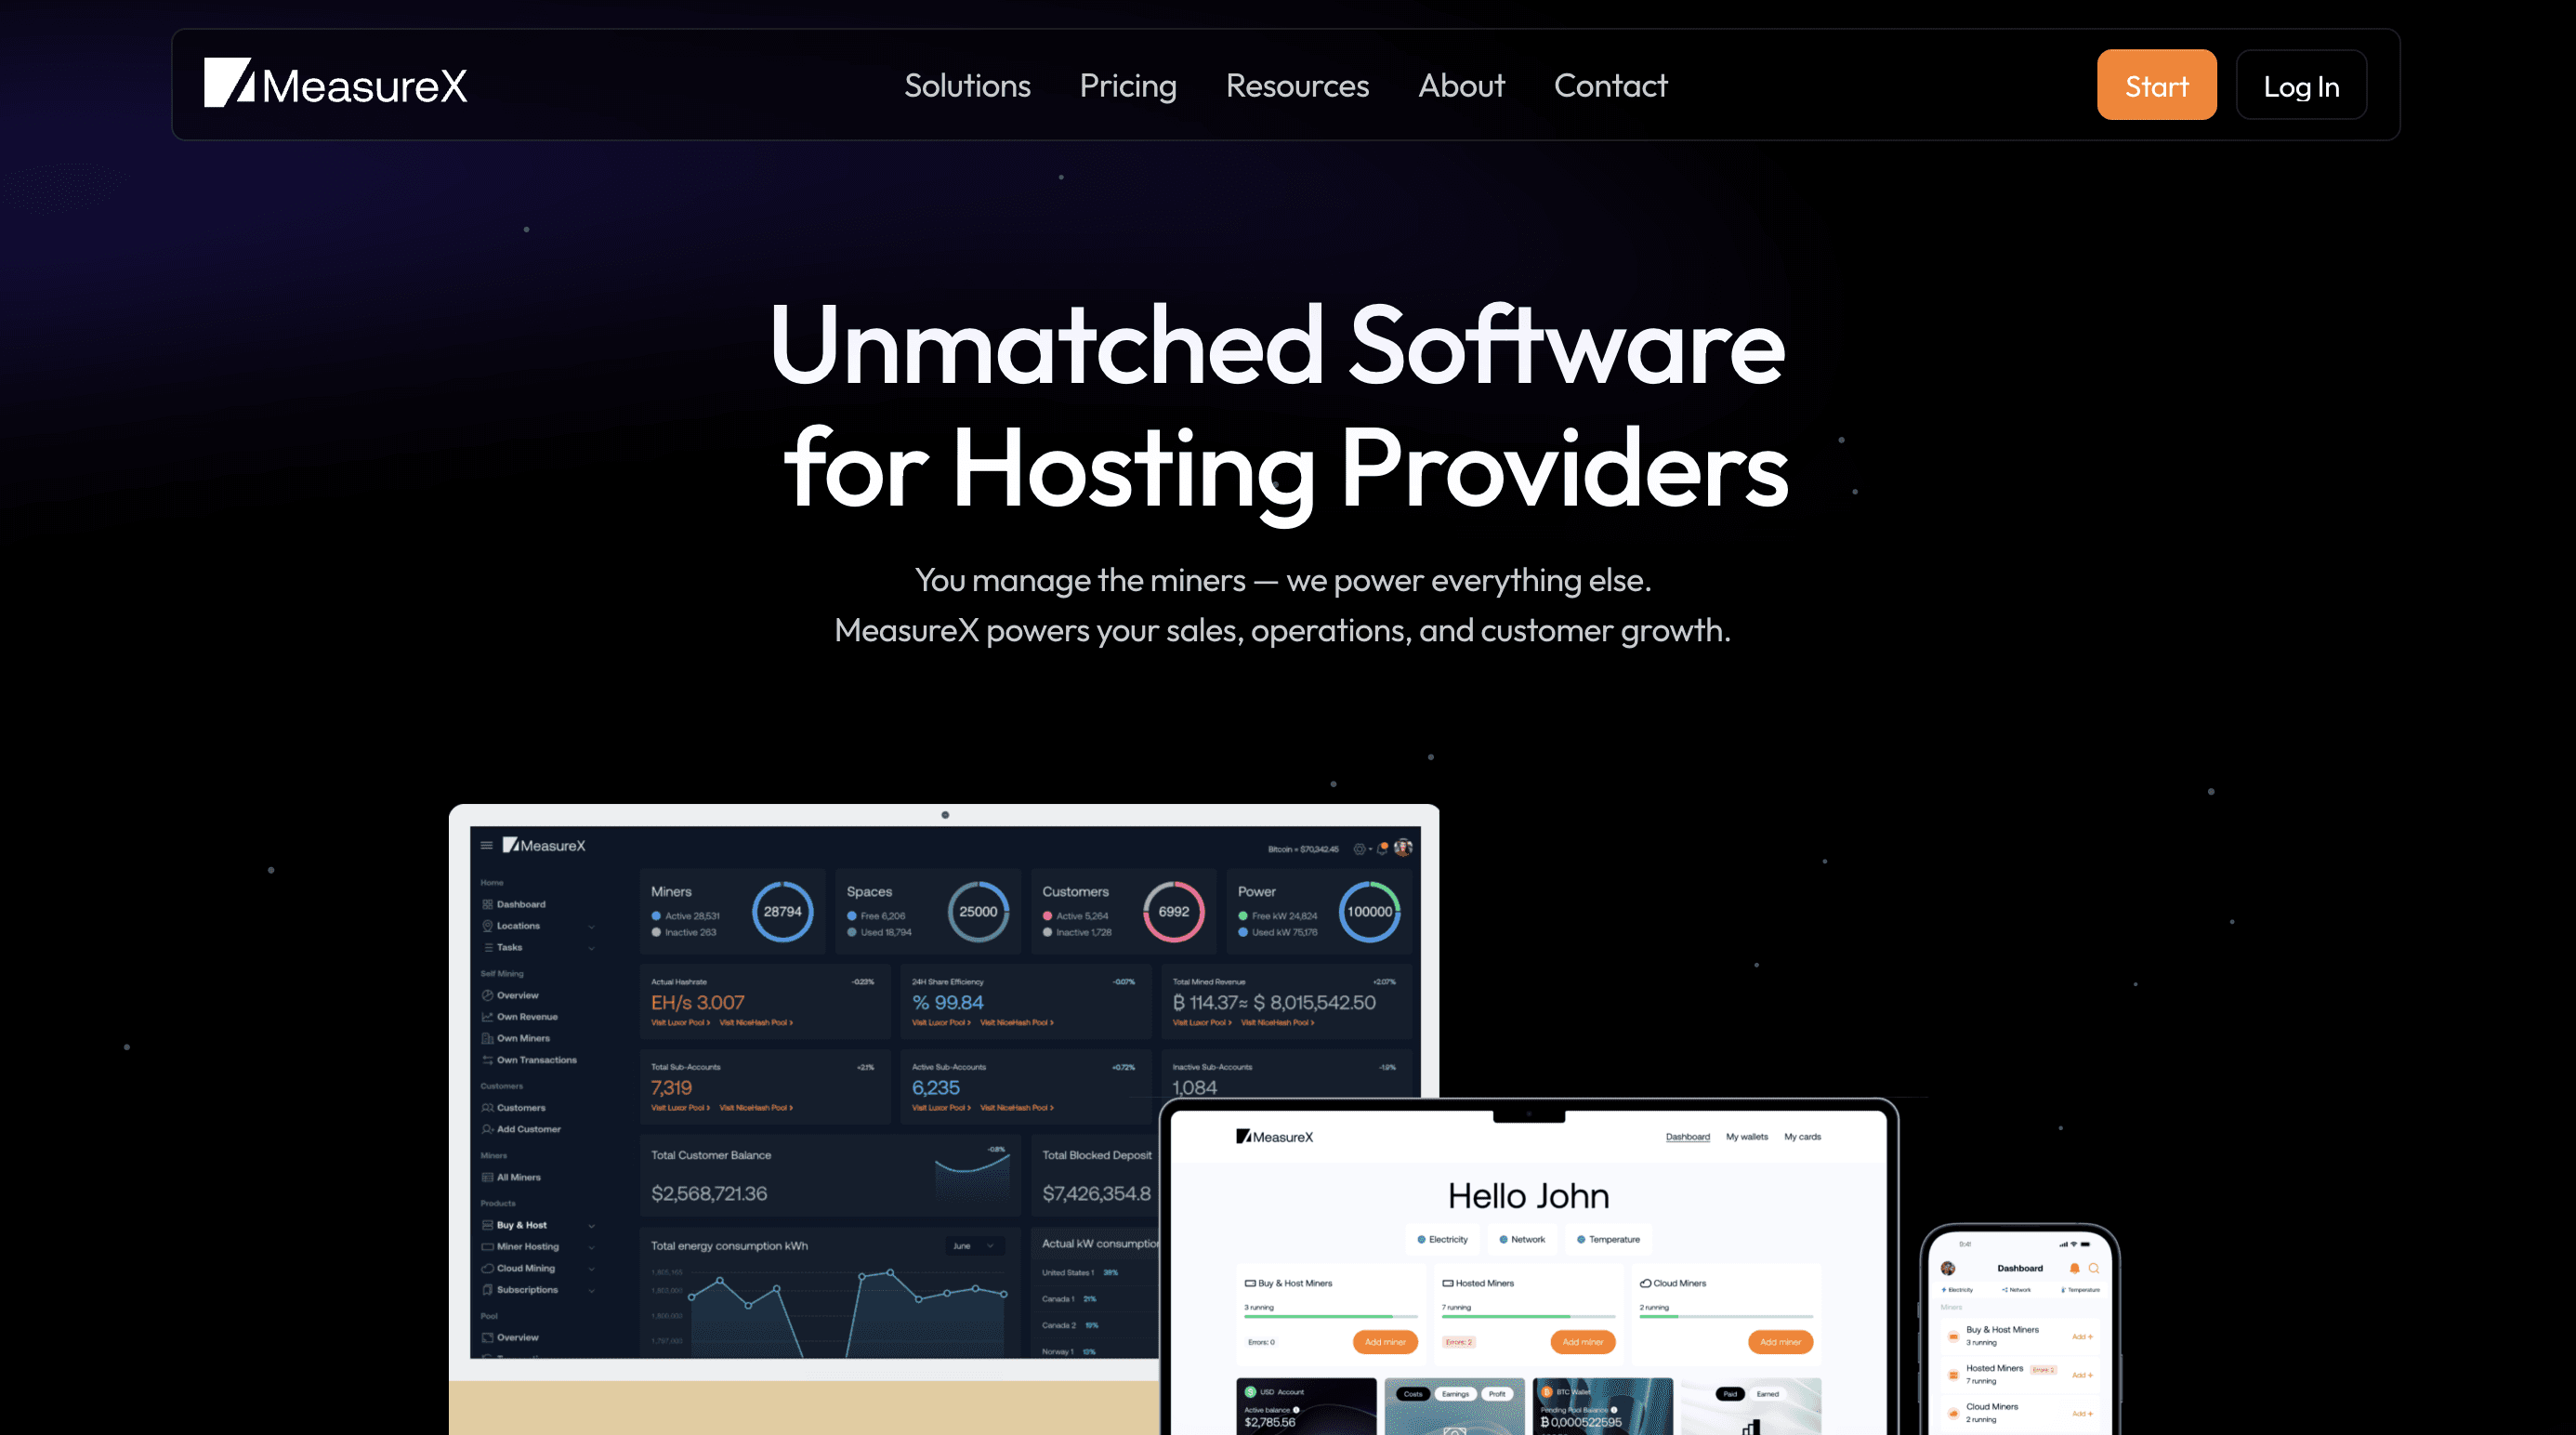This screenshot has width=2576, height=1435.
Task: Open the Pricing menu in the top navigation
Action: coord(1128,85)
